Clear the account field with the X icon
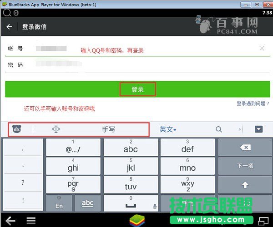Screen dimensions: 273x227 click(262, 48)
